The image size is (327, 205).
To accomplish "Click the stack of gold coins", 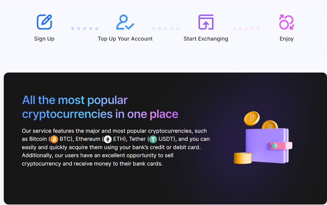I will pyautogui.click(x=243, y=158).
